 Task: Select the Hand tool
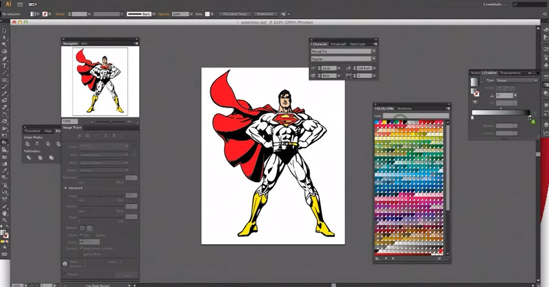click(5, 212)
